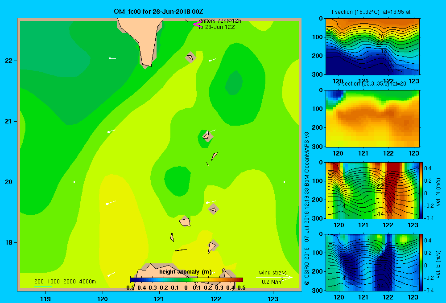Click the island near 19.3N 121.5E
This screenshot has width=446, height=303.
click(185, 221)
